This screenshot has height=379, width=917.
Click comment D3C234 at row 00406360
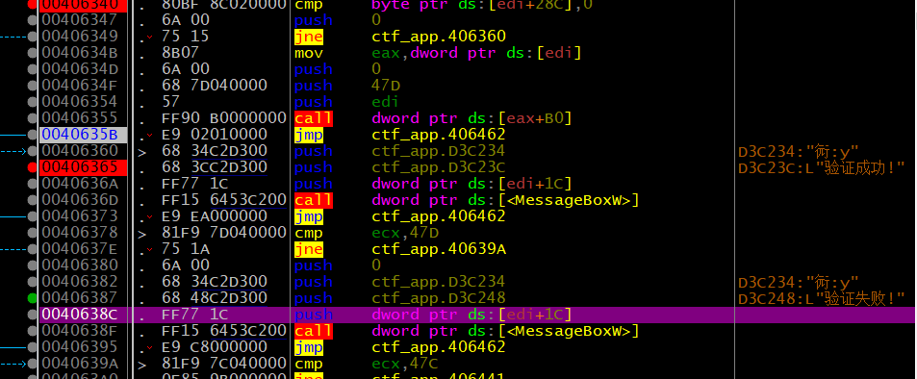click(x=799, y=151)
